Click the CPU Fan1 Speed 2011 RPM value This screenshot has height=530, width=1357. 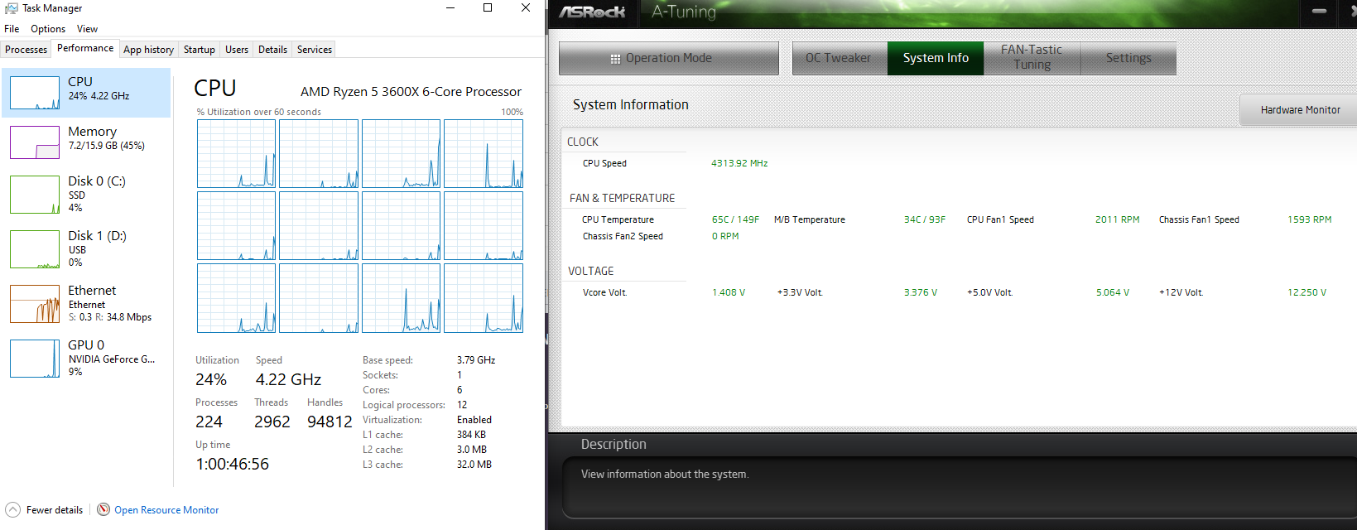tap(1118, 219)
